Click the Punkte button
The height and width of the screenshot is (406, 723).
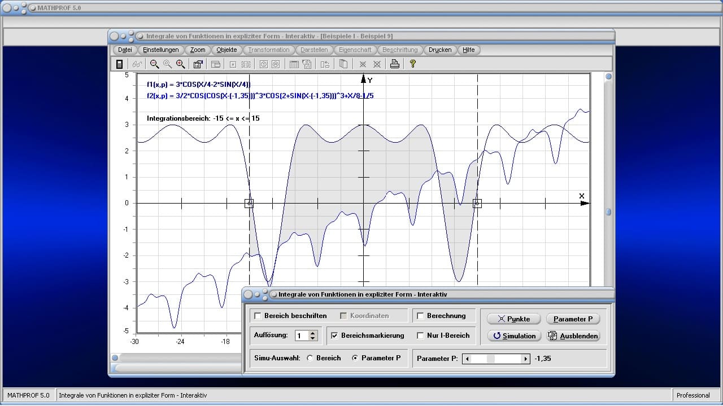coord(513,319)
